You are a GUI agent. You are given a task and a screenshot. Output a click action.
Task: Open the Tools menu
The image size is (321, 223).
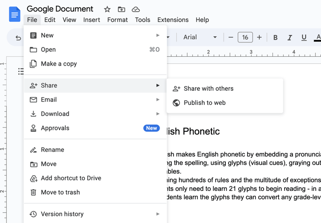pyautogui.click(x=142, y=20)
